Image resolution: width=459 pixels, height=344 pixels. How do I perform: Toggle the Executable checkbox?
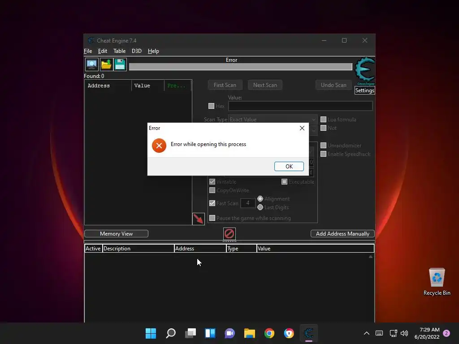point(284,182)
